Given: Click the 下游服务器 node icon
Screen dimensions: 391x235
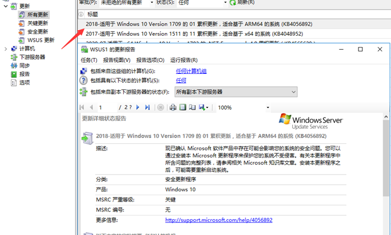Looking at the screenshot, I should (x=13, y=57).
